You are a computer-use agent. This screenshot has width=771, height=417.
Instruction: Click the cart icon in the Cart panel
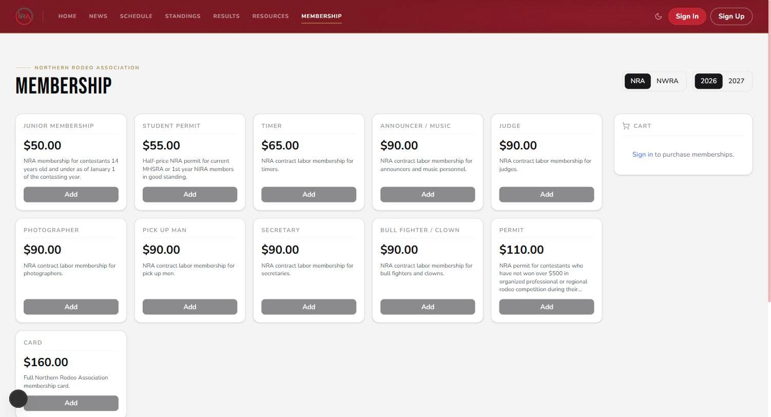click(626, 126)
